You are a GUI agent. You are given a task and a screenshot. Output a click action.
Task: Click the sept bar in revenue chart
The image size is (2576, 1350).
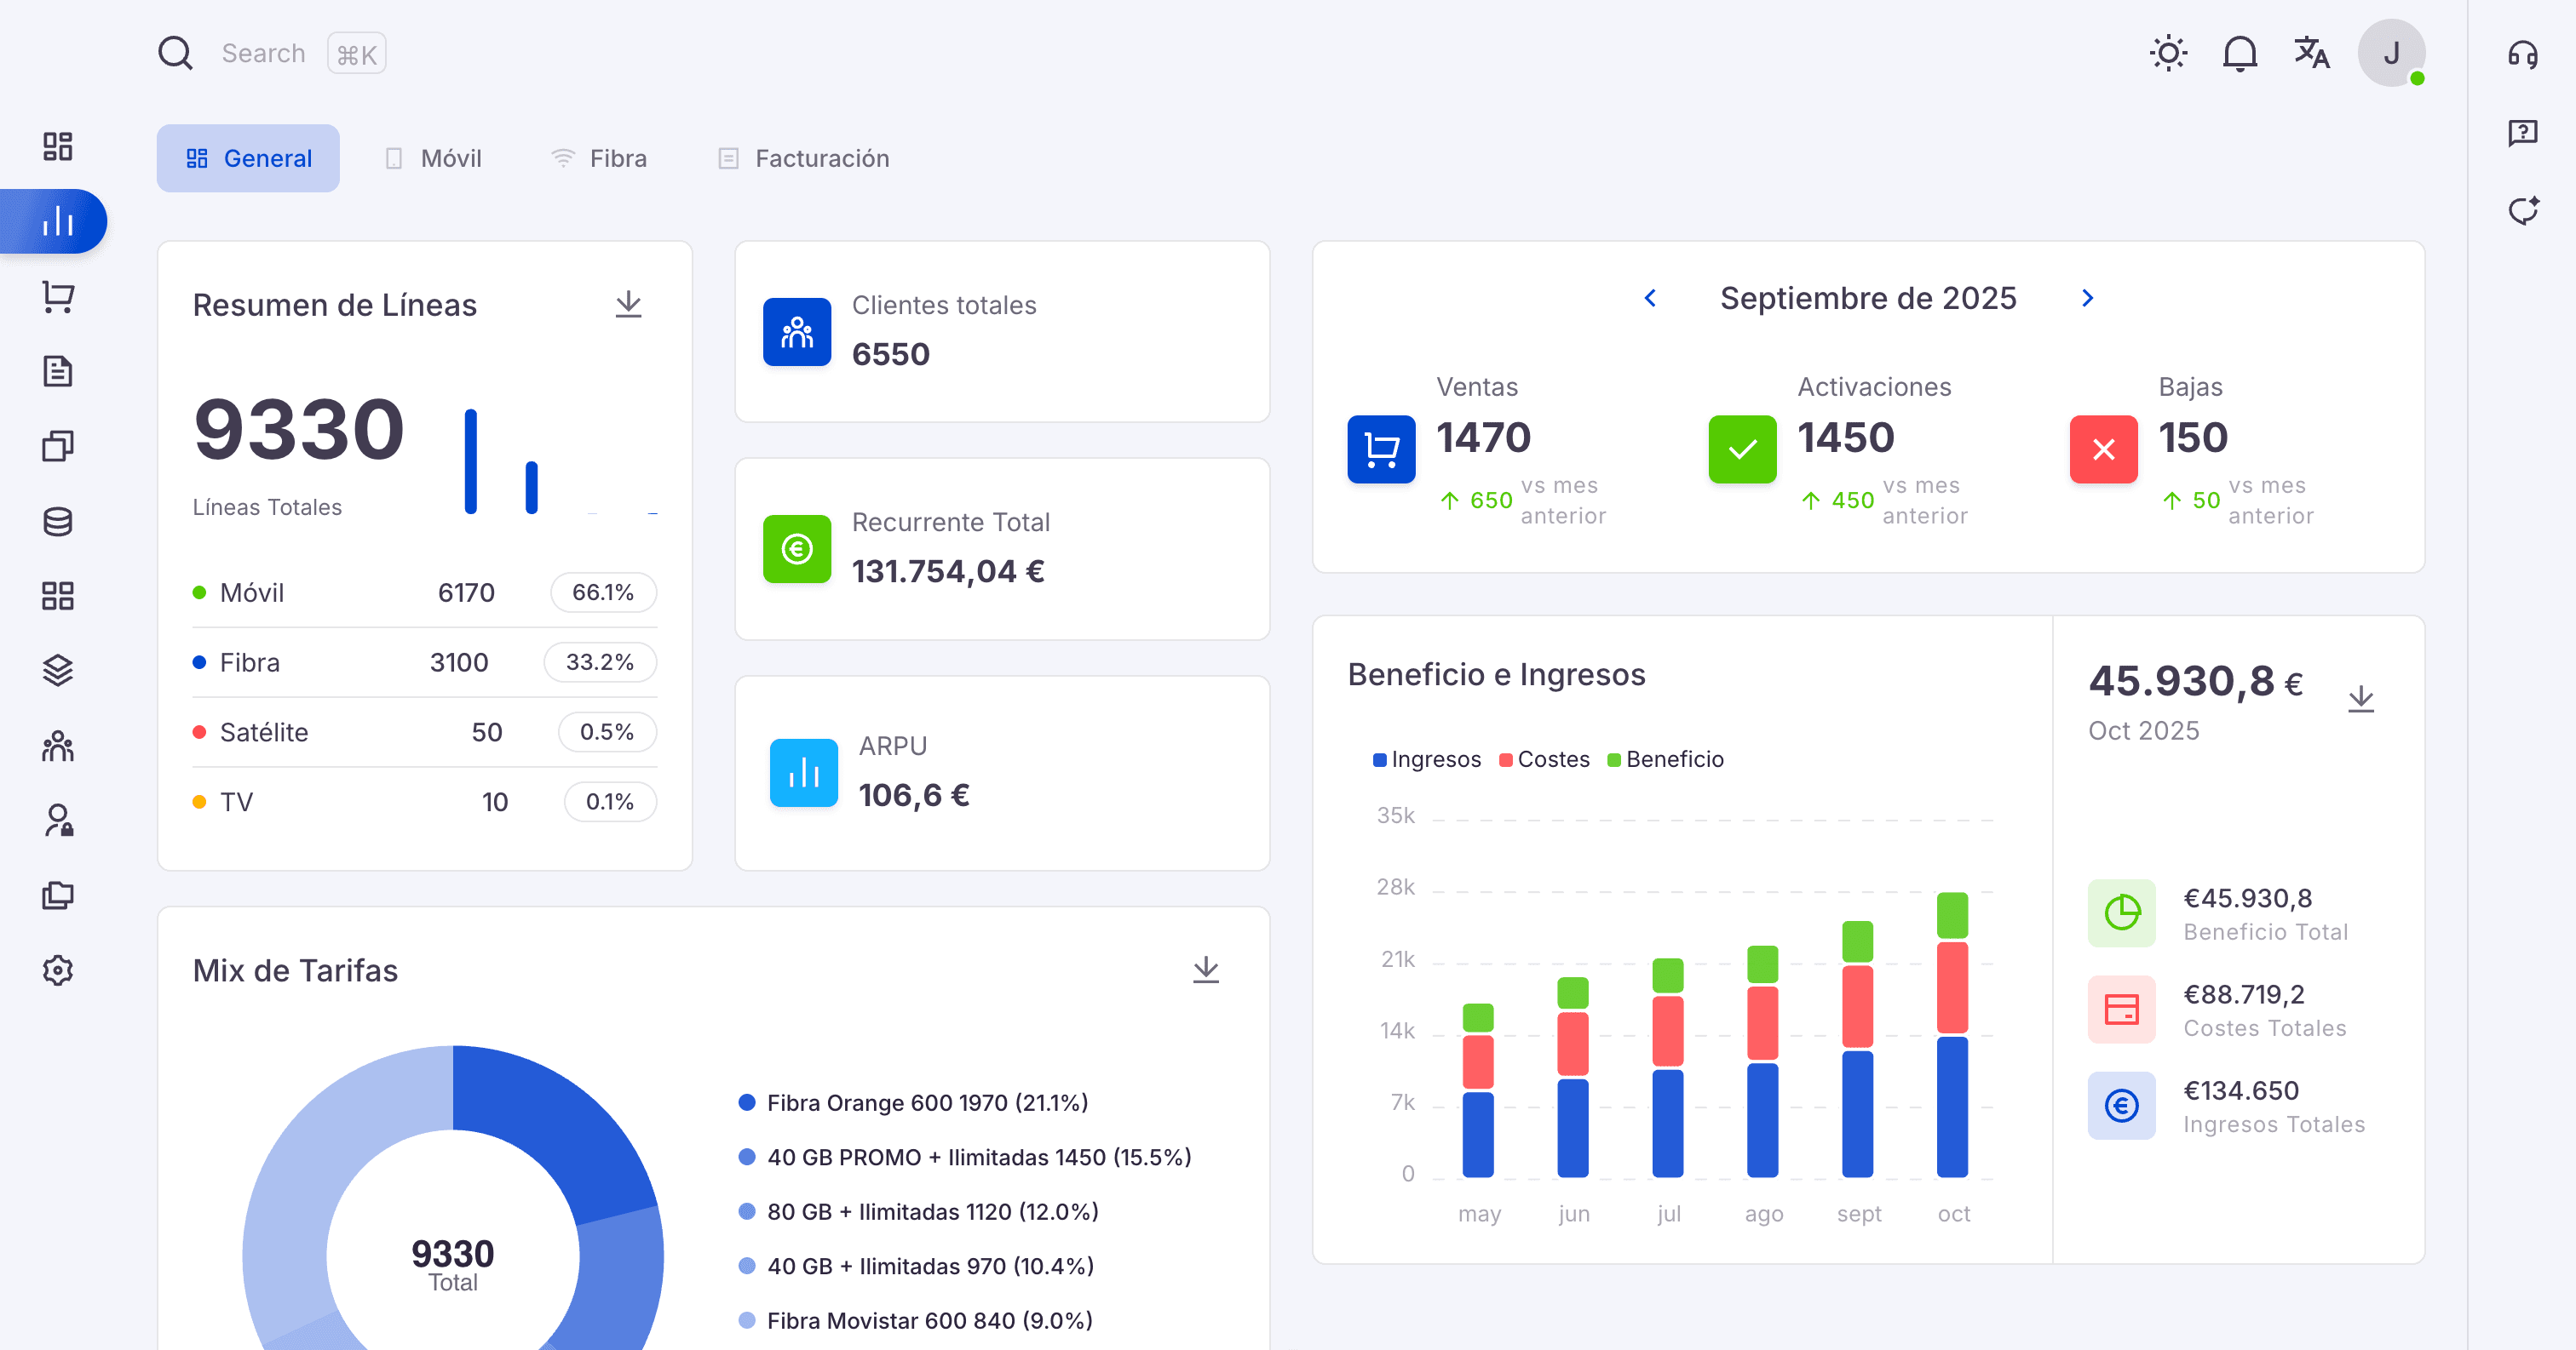(x=1857, y=1050)
